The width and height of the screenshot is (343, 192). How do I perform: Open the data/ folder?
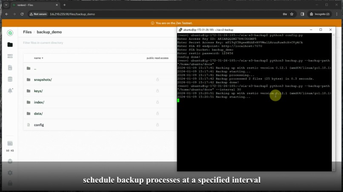[38, 114]
